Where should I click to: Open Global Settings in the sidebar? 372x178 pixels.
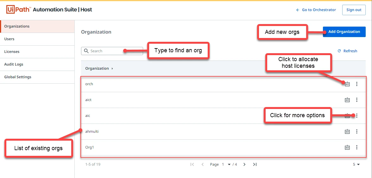coord(37,77)
